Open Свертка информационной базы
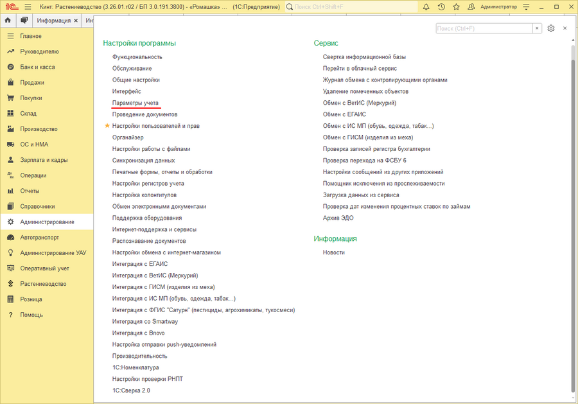 coord(364,57)
